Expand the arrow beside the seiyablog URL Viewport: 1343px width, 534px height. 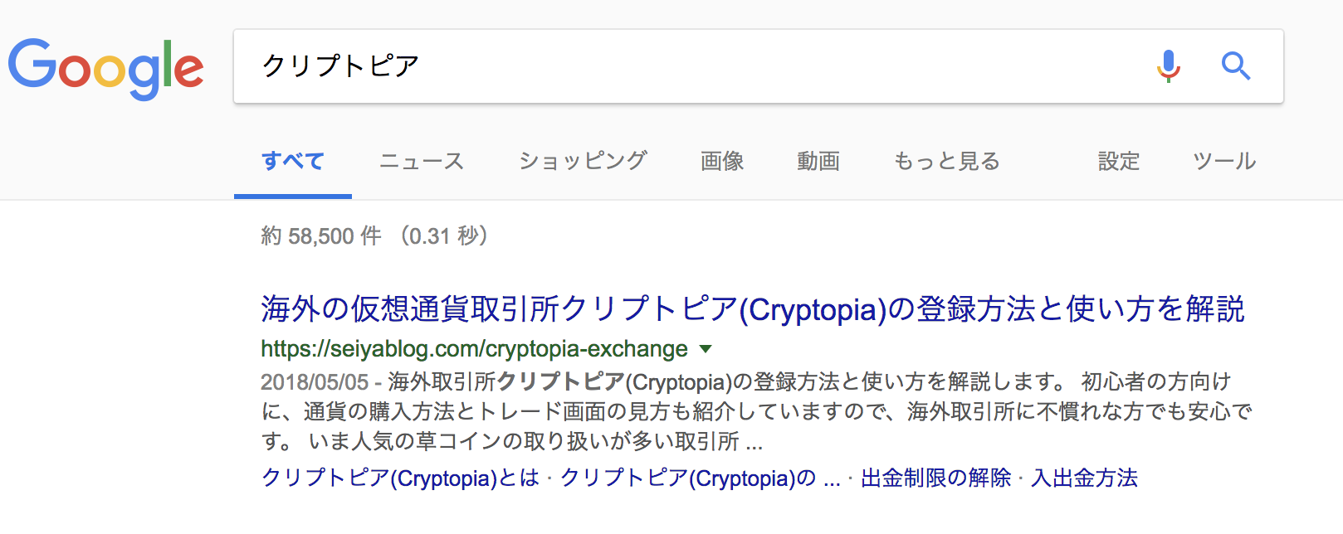pos(706,349)
